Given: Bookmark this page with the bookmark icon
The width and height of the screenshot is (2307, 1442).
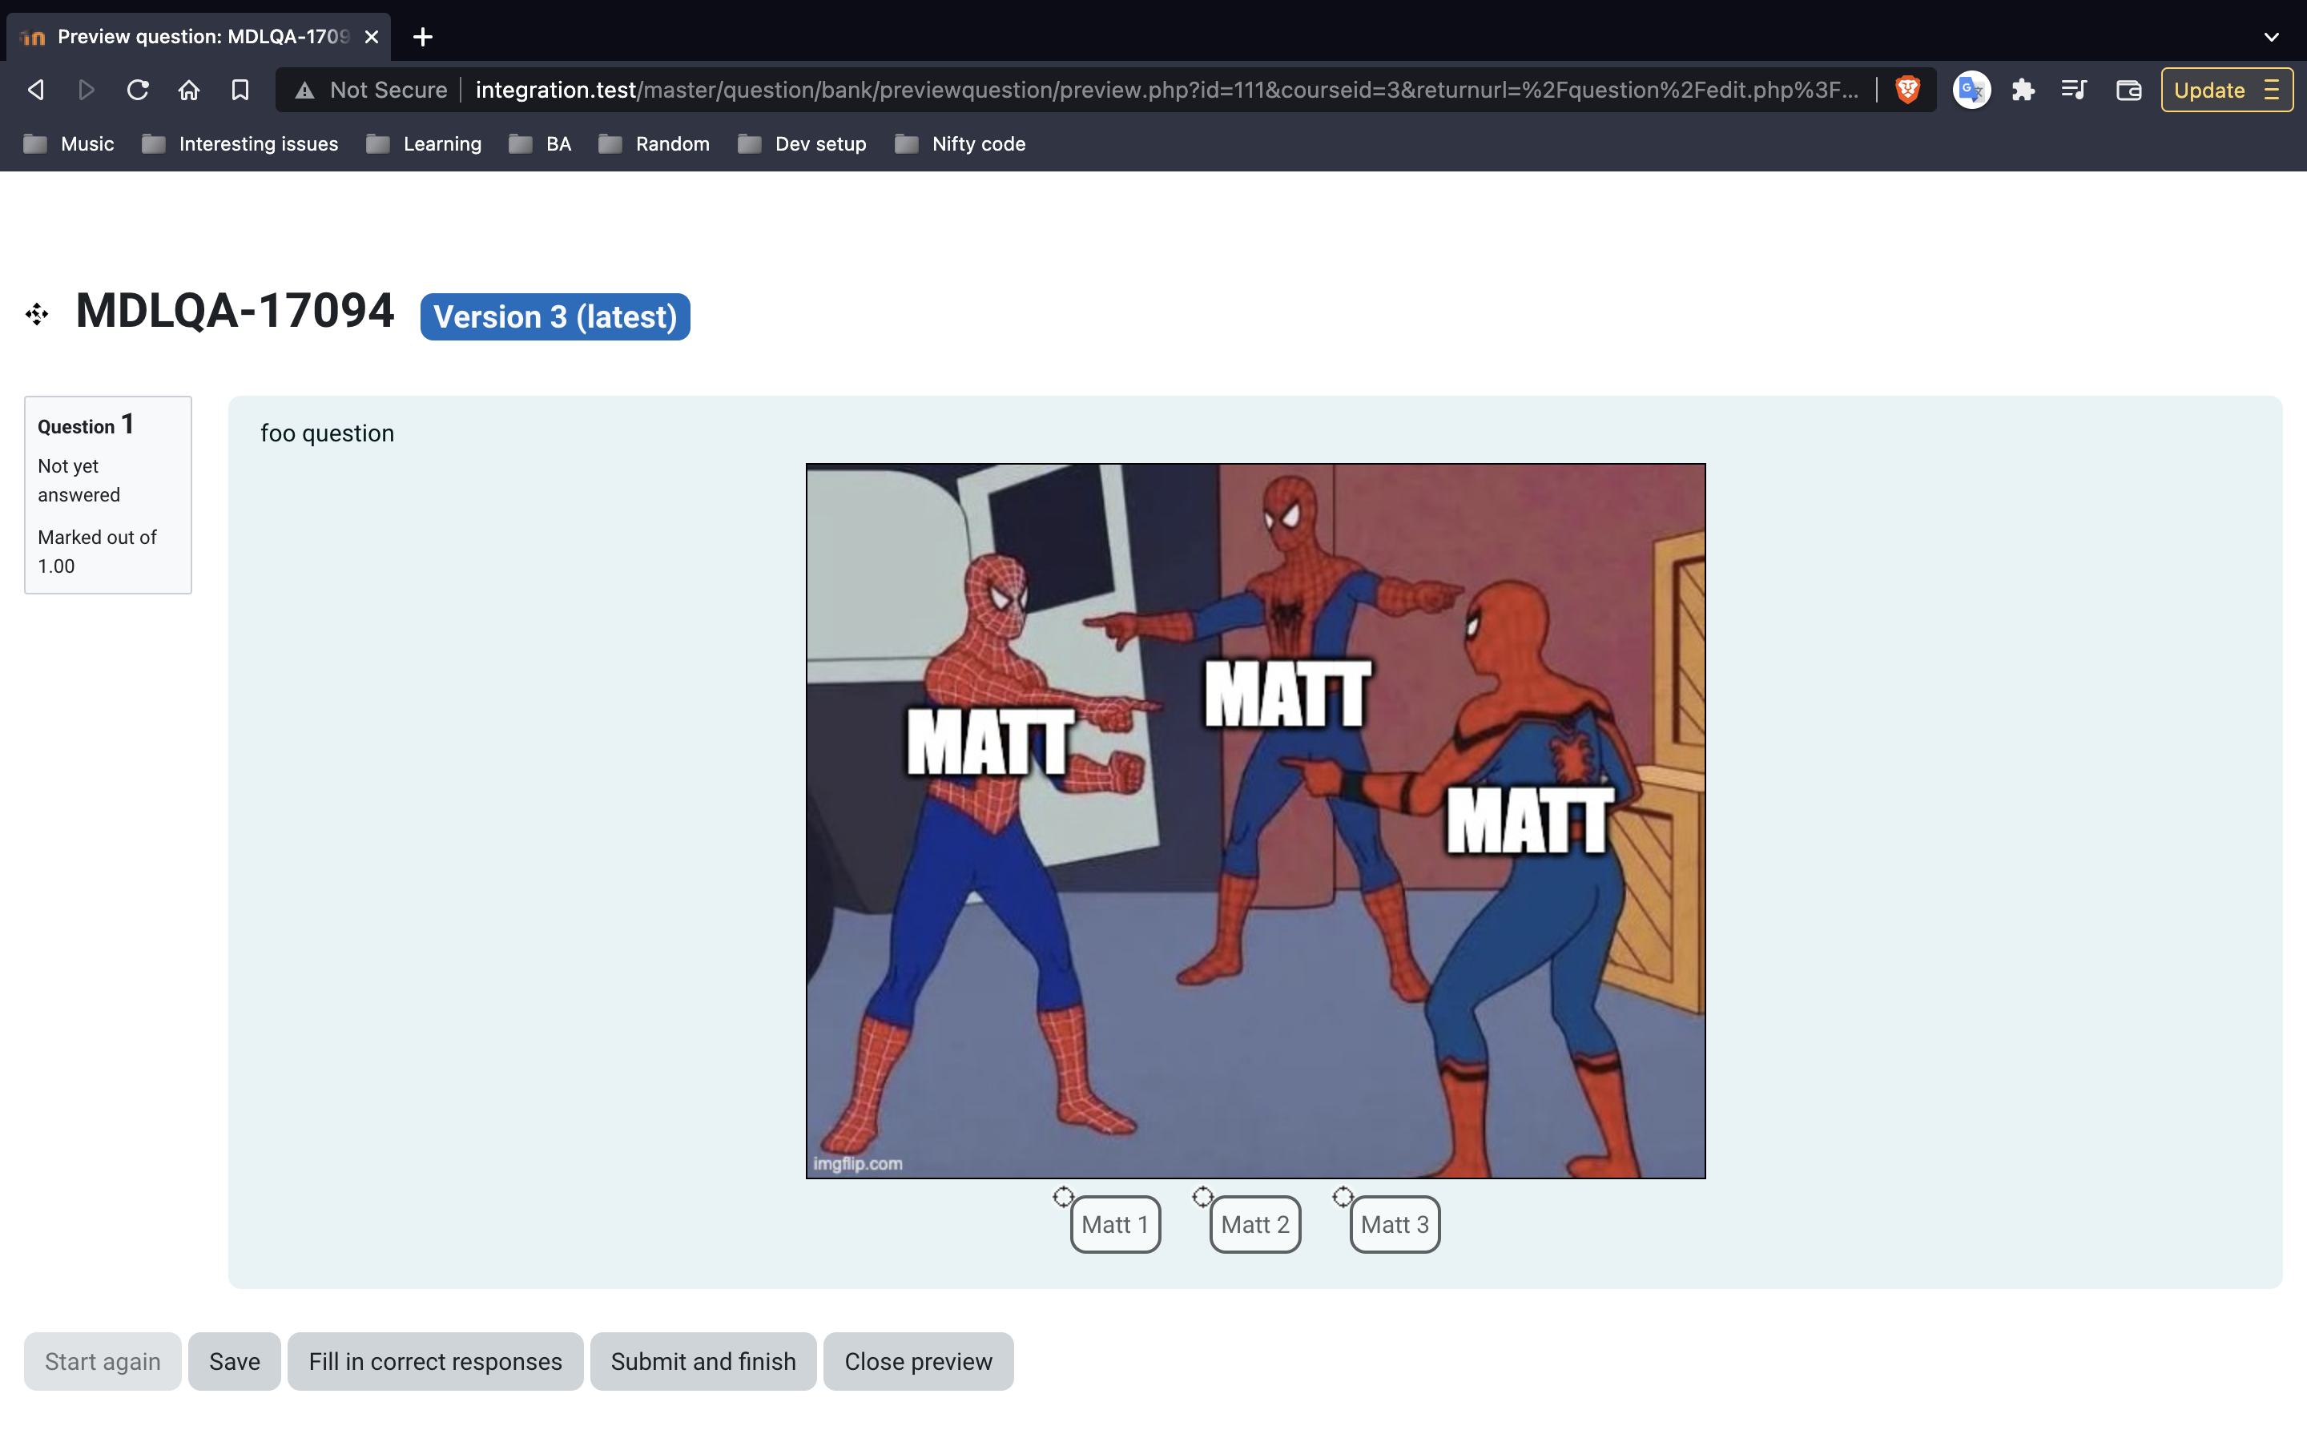Looking at the screenshot, I should [240, 90].
